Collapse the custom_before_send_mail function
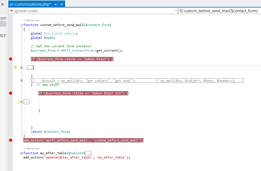Image resolution: width=261 pixels, height=171 pixels. [x=21, y=25]
